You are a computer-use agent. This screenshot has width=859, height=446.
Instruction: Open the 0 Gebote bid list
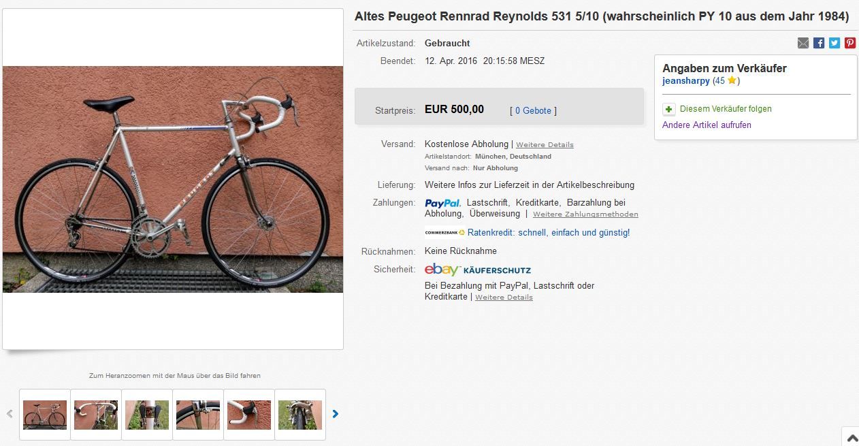click(x=533, y=110)
